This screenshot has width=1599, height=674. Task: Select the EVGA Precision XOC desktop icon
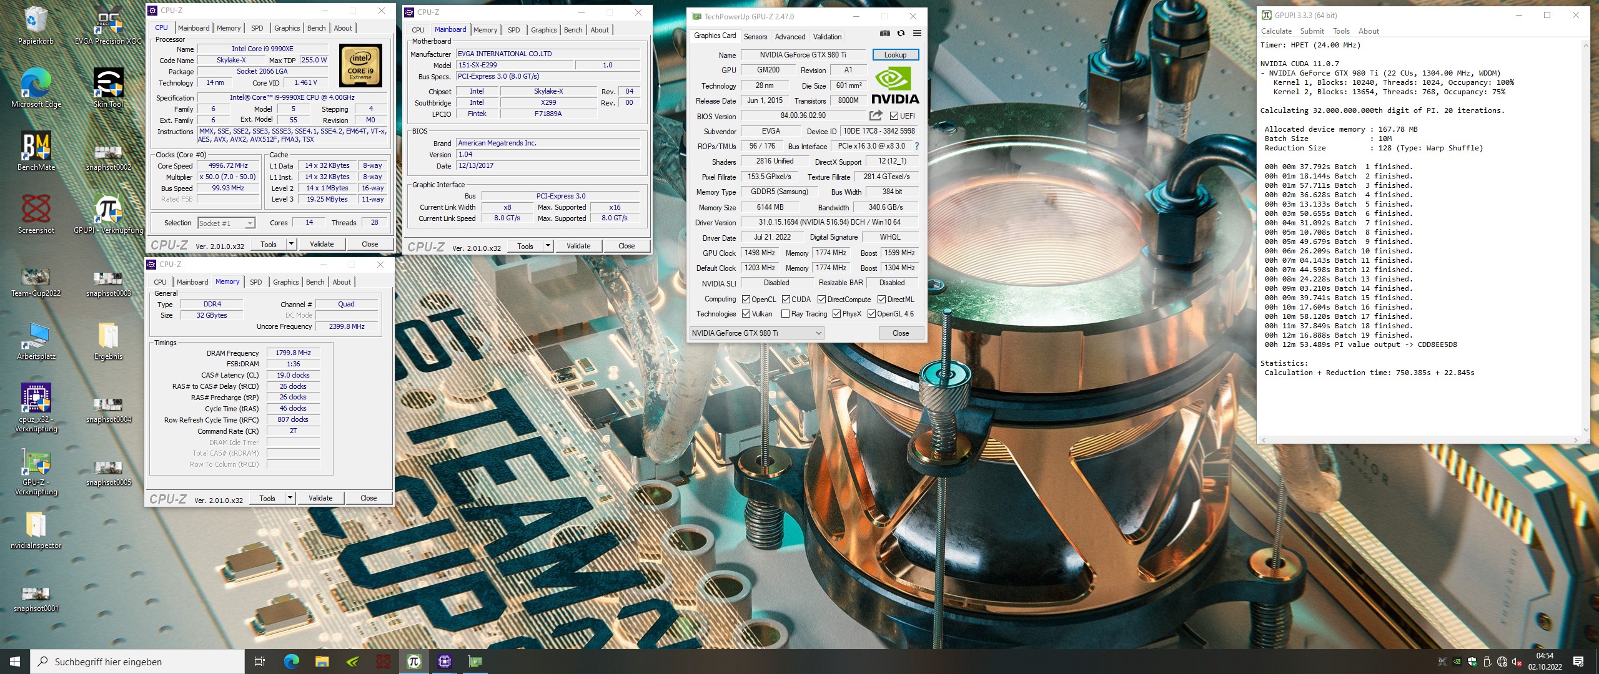tap(108, 26)
